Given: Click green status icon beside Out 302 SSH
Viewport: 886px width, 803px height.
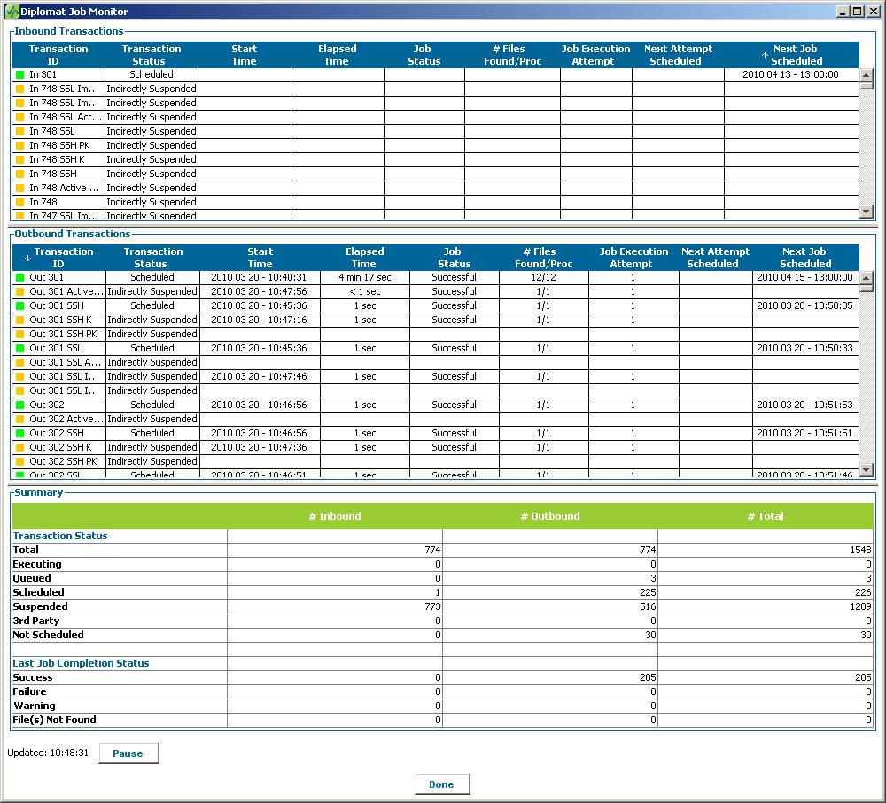Looking at the screenshot, I should [20, 434].
